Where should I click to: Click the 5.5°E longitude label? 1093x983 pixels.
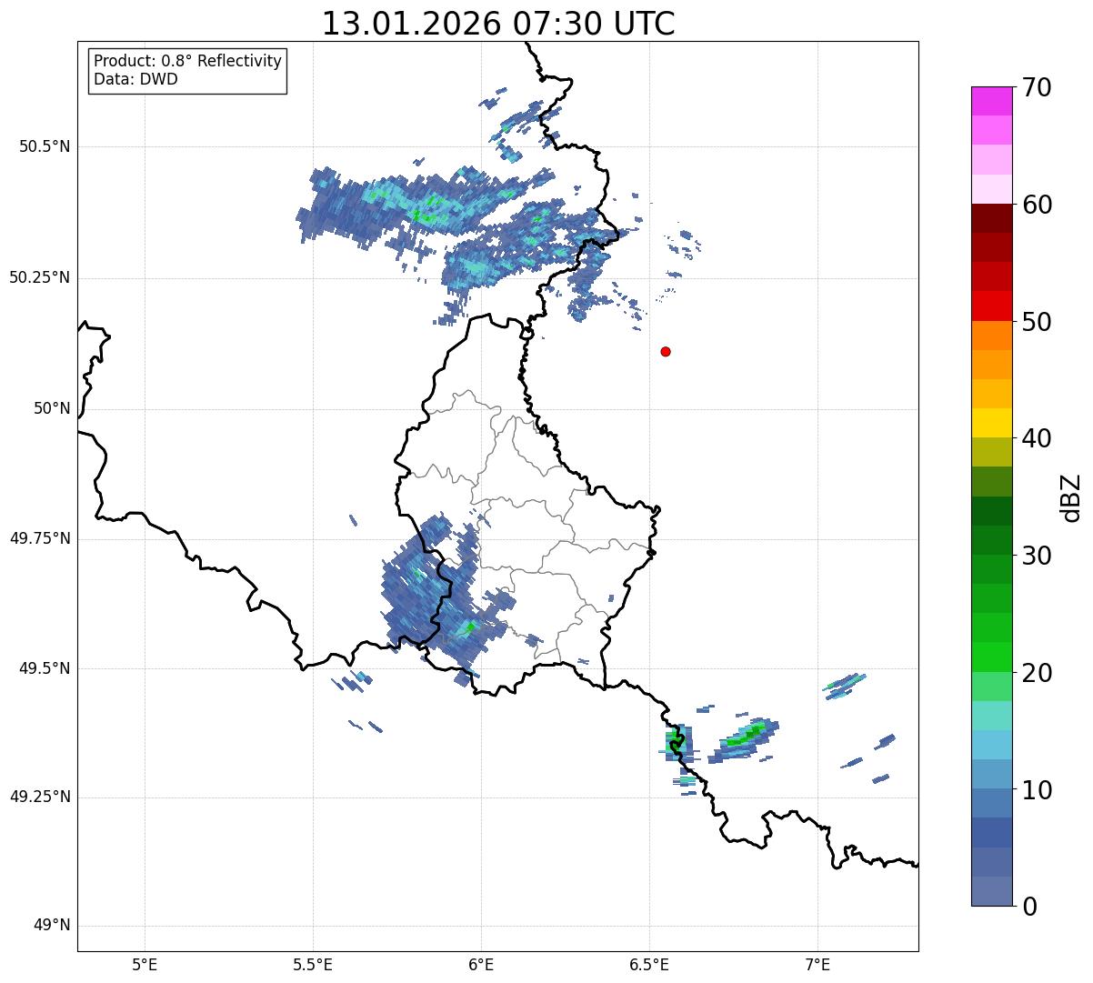click(313, 964)
